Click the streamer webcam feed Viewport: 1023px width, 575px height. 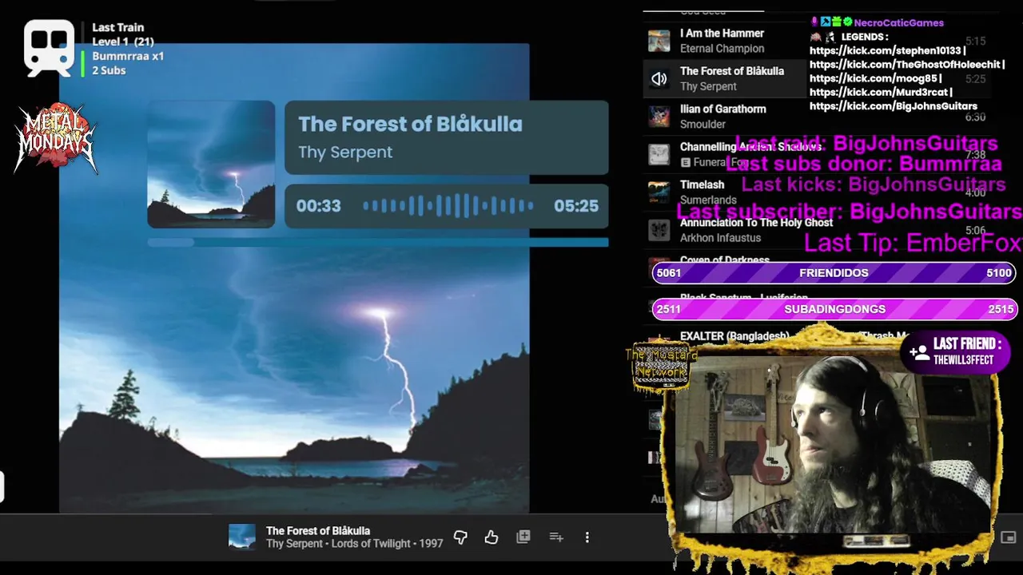[x=833, y=446]
